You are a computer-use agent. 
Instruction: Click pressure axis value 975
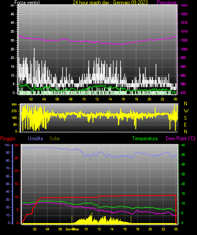tap(183, 93)
